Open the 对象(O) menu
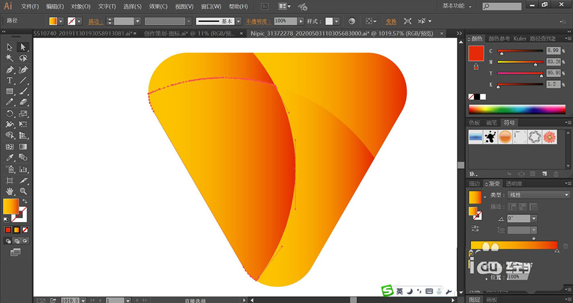Viewport: 573px width, 303px height. [x=81, y=6]
